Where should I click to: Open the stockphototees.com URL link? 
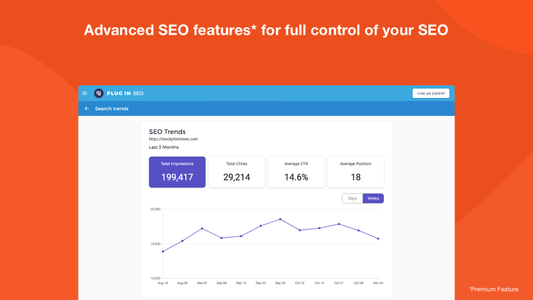[173, 139]
